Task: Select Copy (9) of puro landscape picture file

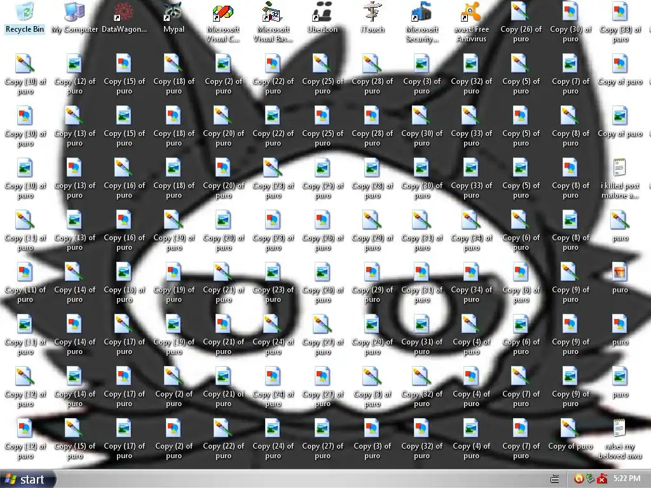Action: 570,386
